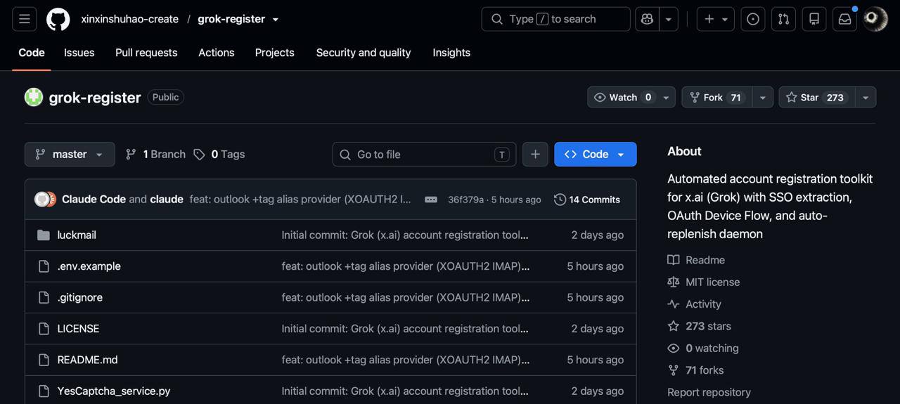Open README.md file
The width and height of the screenshot is (900, 404).
tap(88, 360)
